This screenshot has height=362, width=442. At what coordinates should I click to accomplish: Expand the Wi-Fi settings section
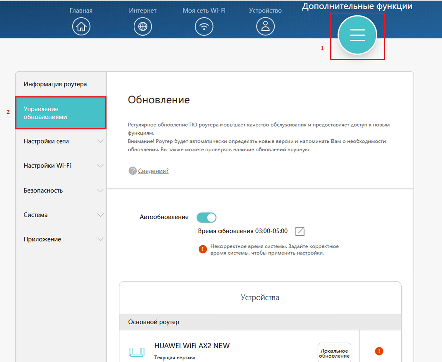point(60,166)
